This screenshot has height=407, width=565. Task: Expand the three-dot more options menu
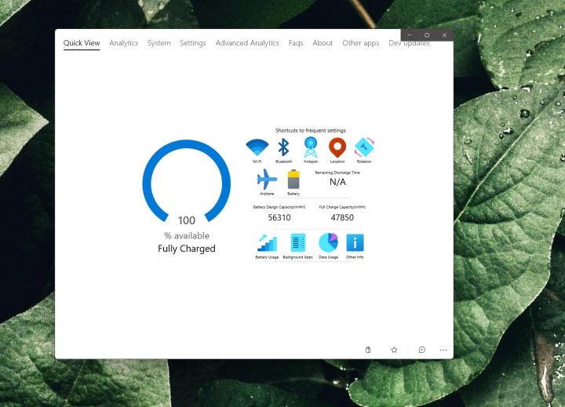pyautogui.click(x=443, y=350)
